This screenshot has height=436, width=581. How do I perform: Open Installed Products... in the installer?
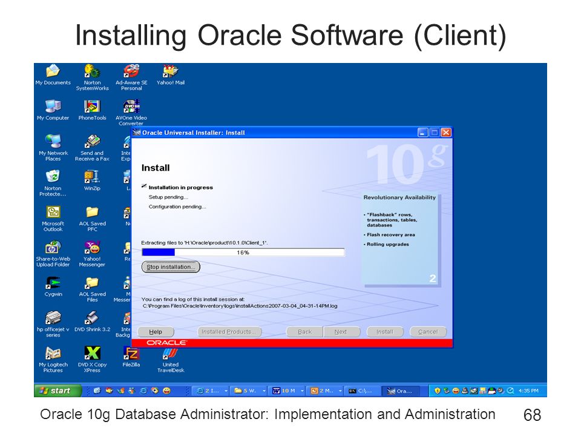pyautogui.click(x=230, y=332)
